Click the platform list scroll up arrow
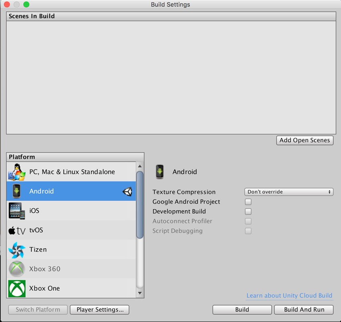 (140, 166)
